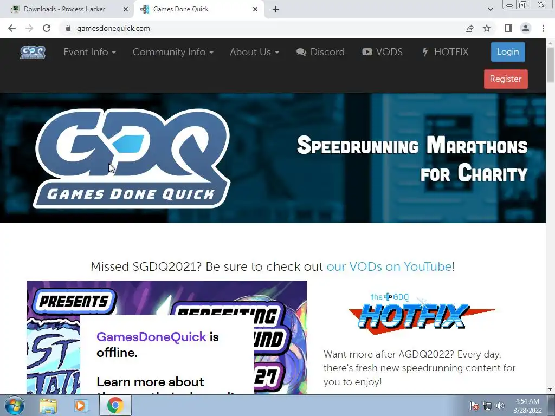
Task: Click the Chrome icon in the taskbar
Action: click(115, 405)
